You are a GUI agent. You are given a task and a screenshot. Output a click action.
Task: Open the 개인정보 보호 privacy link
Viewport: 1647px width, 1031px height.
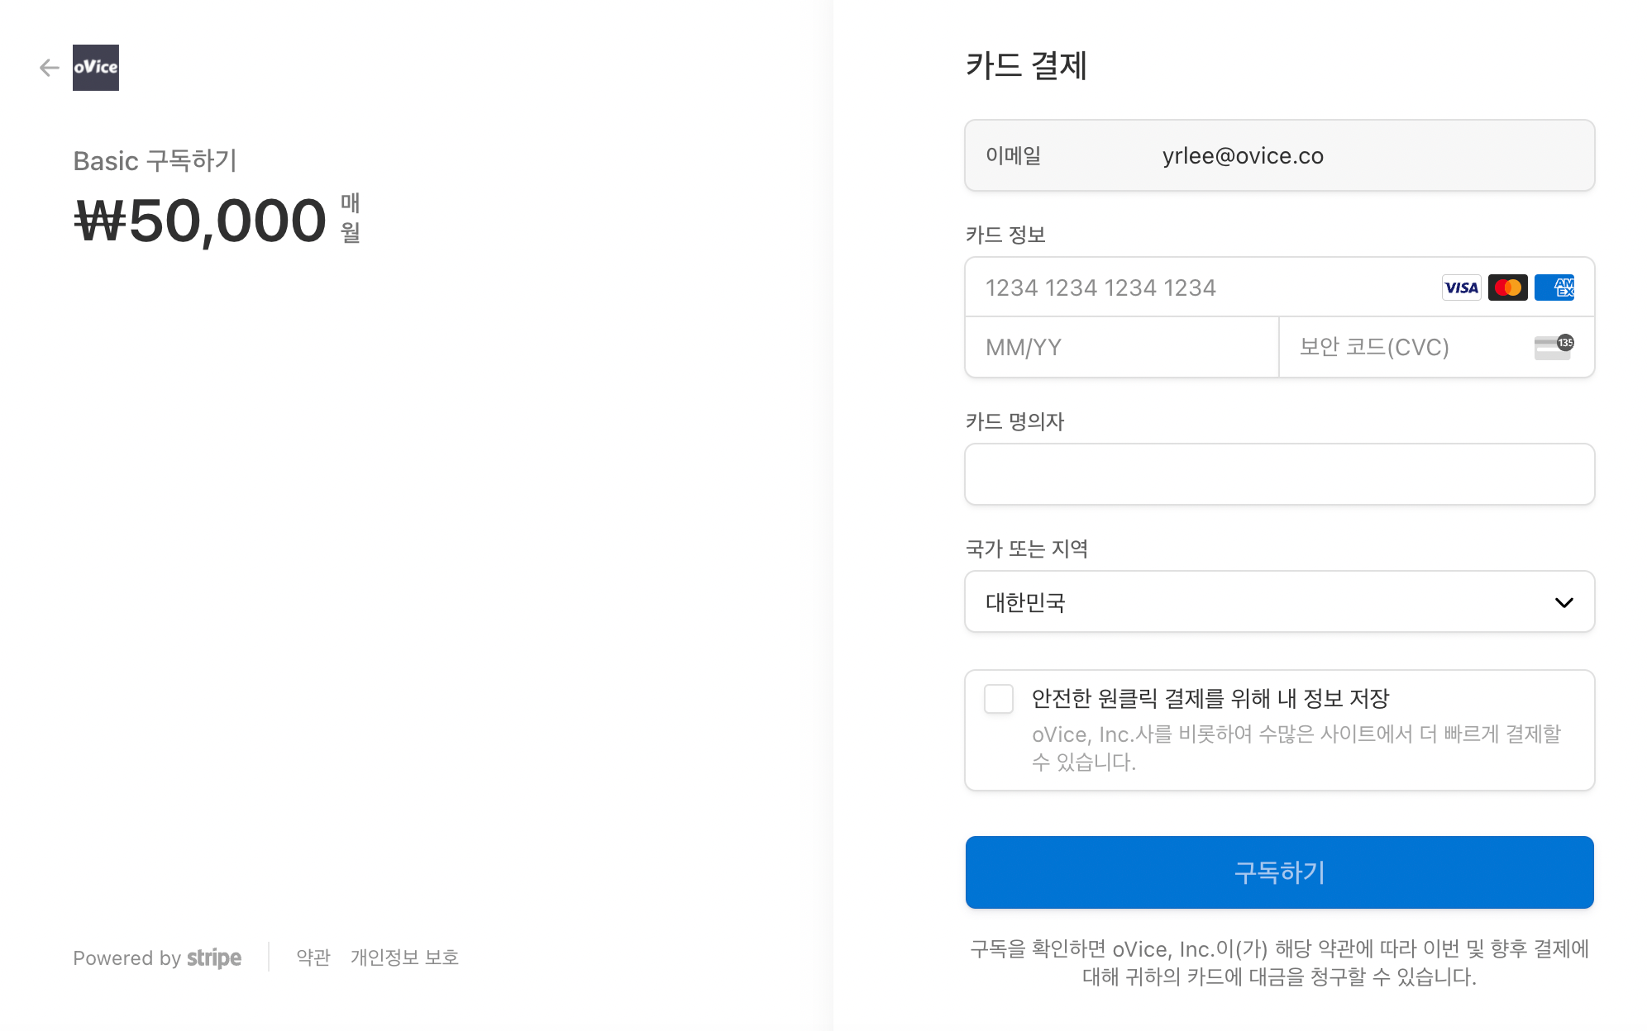tap(404, 957)
